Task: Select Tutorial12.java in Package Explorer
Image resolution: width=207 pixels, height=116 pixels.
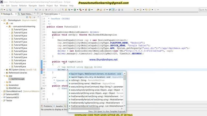Action: 20,29
